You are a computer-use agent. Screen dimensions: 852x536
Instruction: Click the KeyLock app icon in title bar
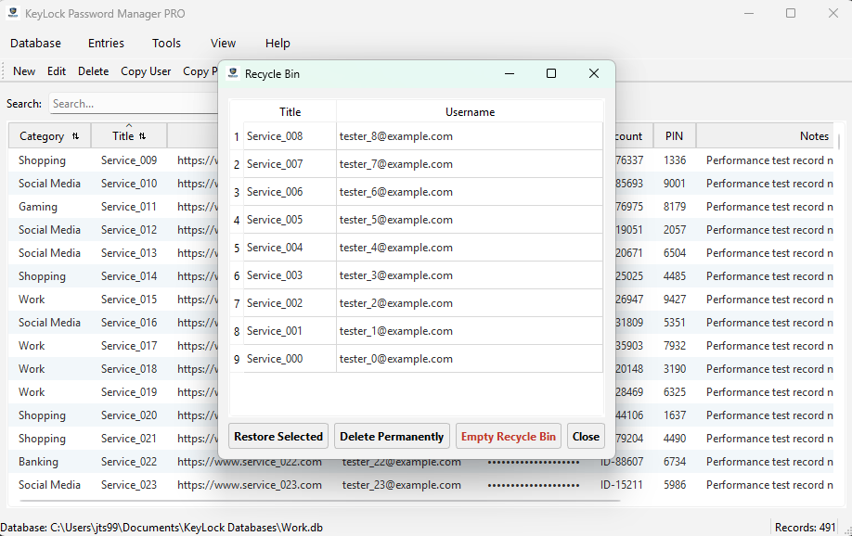coord(13,13)
